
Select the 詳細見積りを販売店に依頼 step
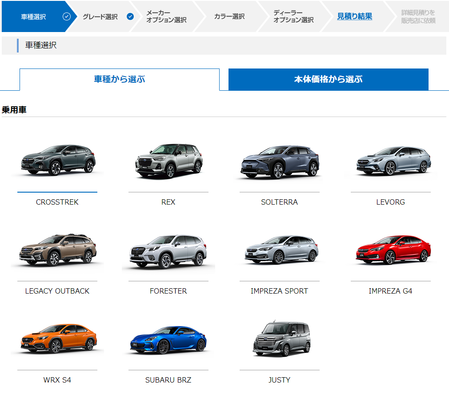point(418,16)
